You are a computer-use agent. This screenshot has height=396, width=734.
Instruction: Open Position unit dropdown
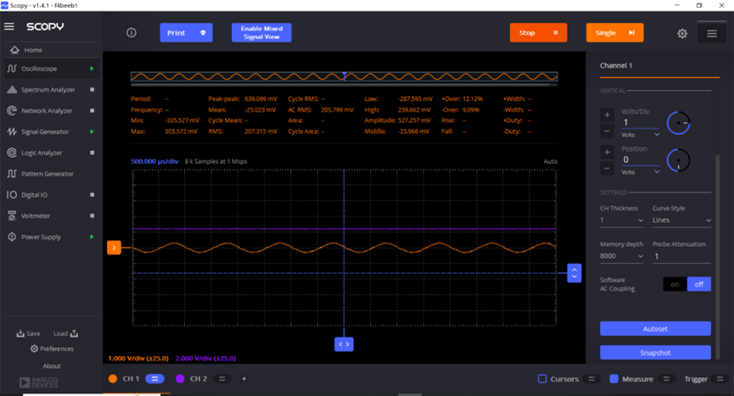click(x=640, y=172)
